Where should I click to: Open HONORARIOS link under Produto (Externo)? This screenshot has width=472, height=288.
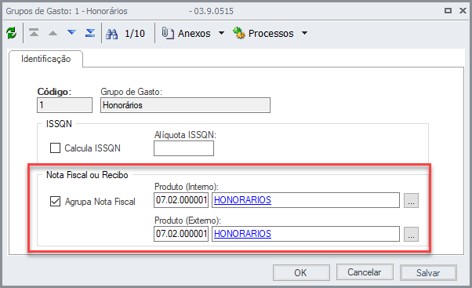[x=242, y=234]
